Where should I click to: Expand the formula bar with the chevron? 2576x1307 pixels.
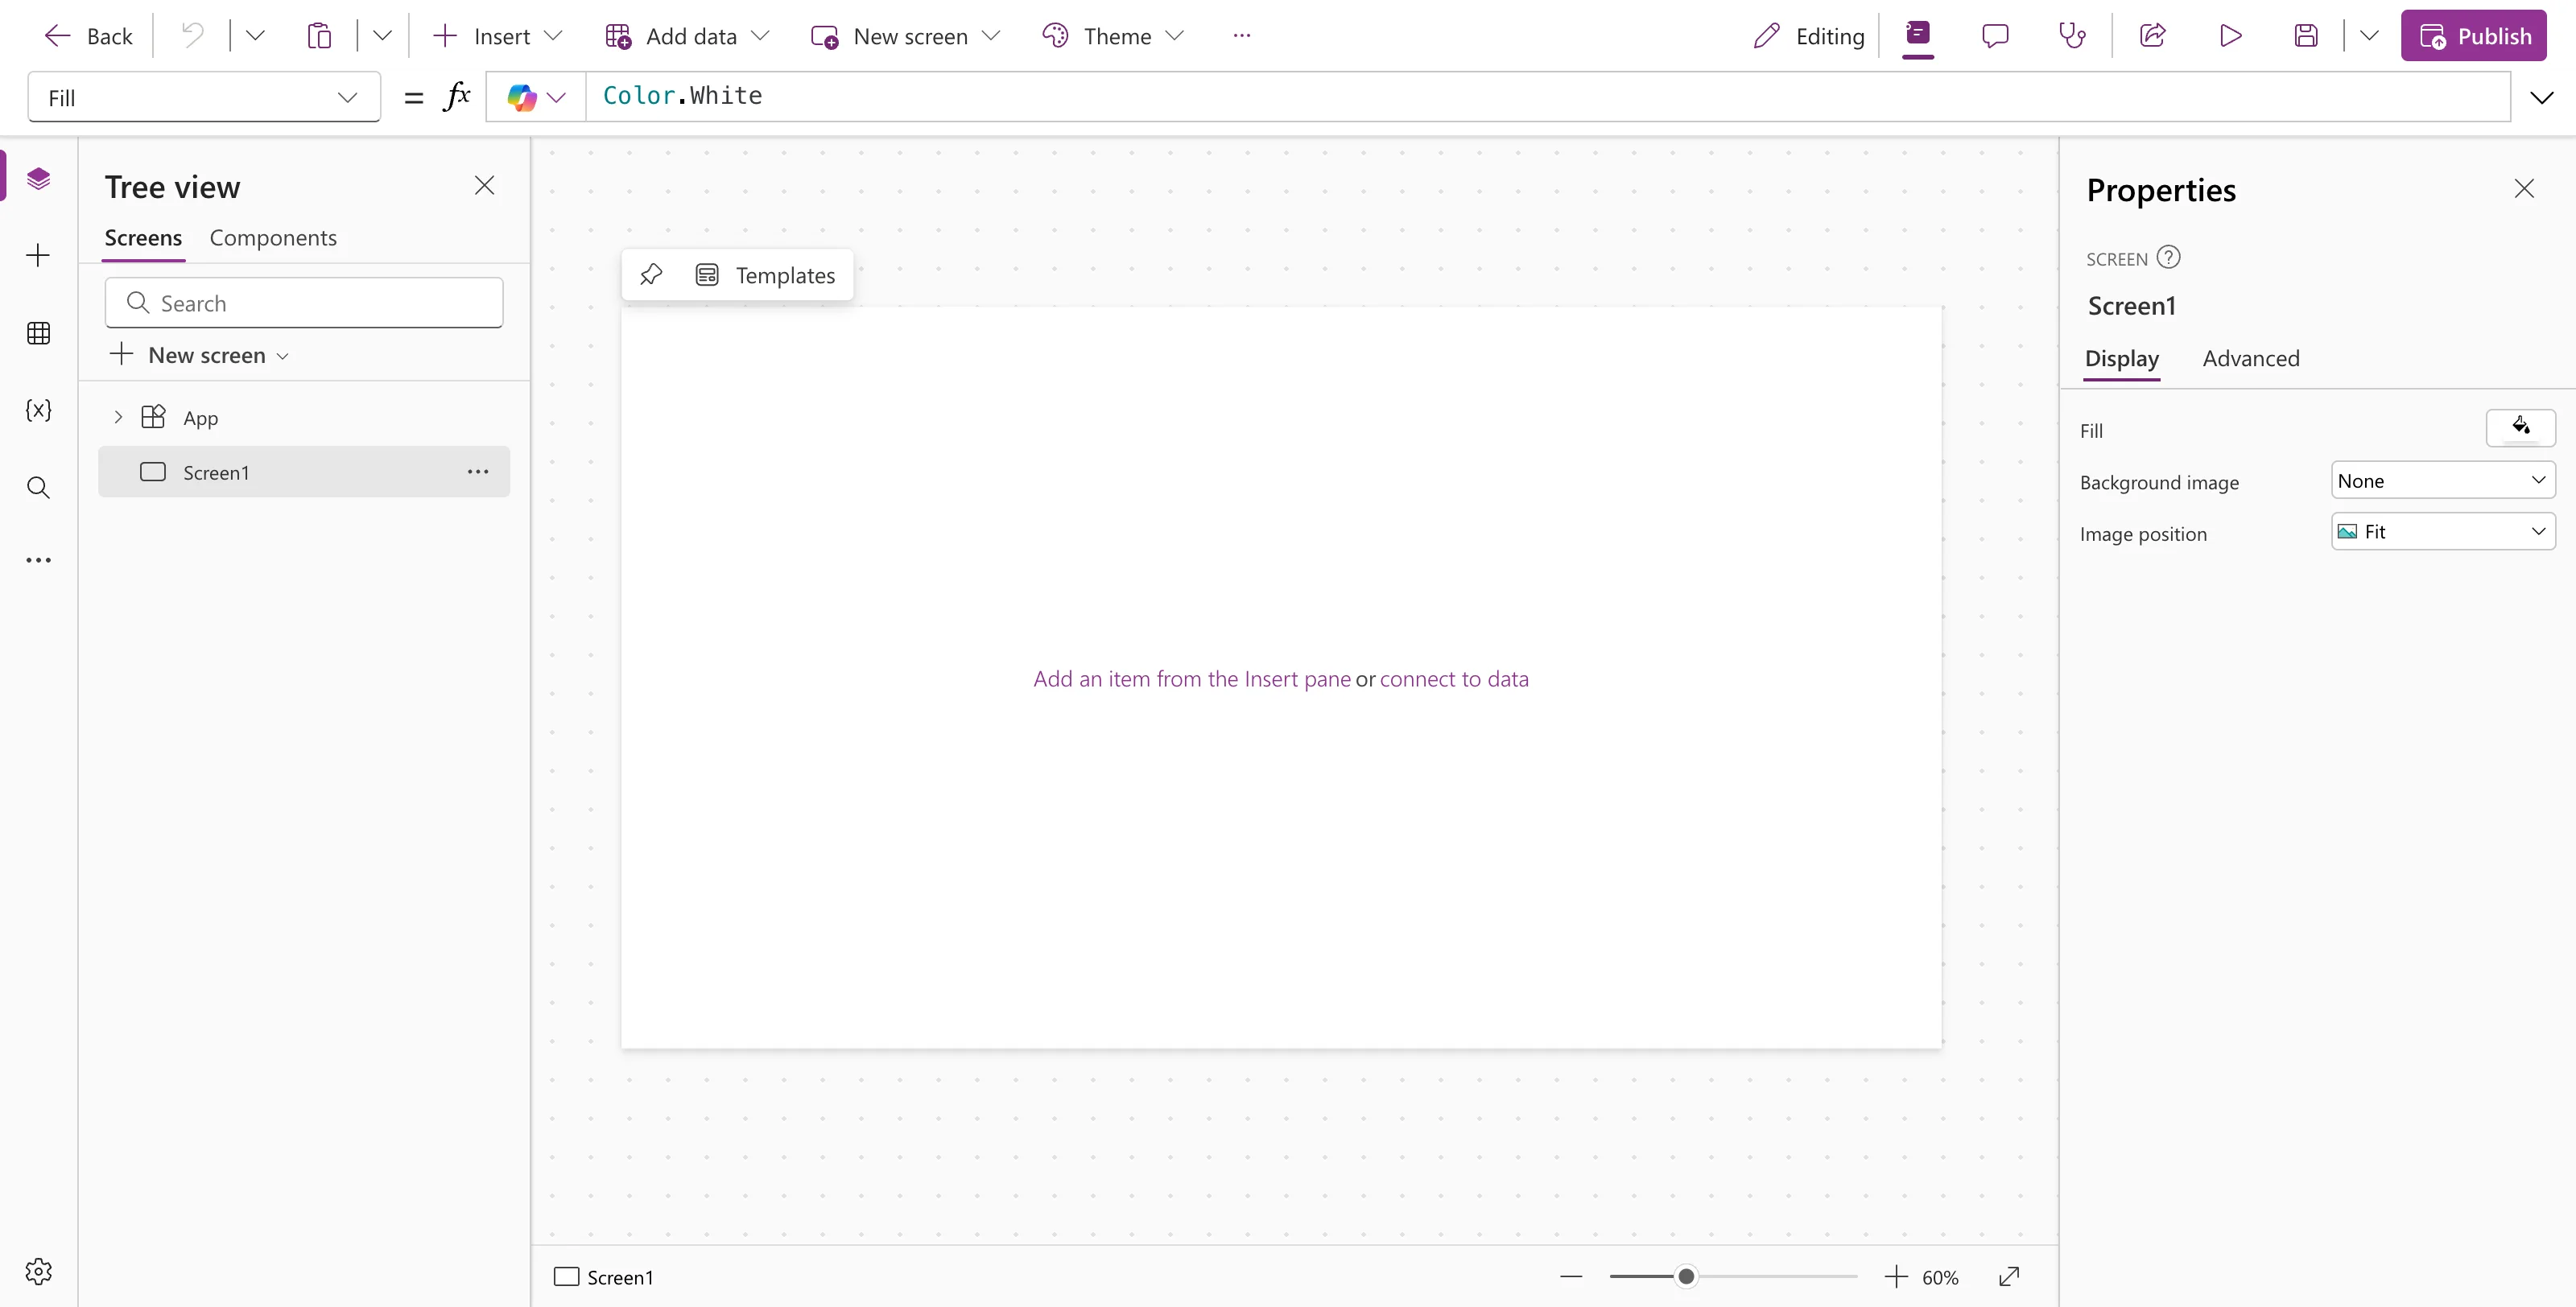(x=2541, y=97)
